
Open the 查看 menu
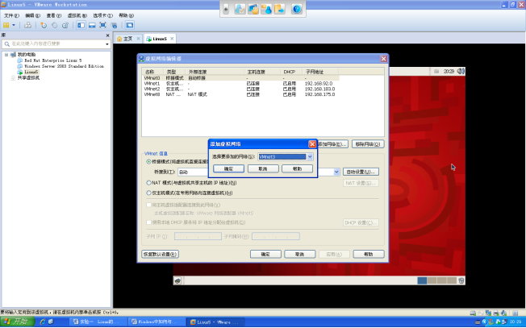54,15
